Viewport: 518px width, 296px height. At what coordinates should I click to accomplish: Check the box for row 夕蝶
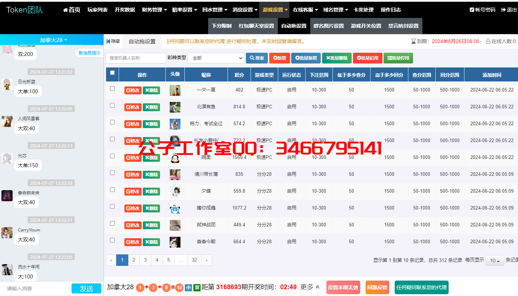(x=112, y=189)
